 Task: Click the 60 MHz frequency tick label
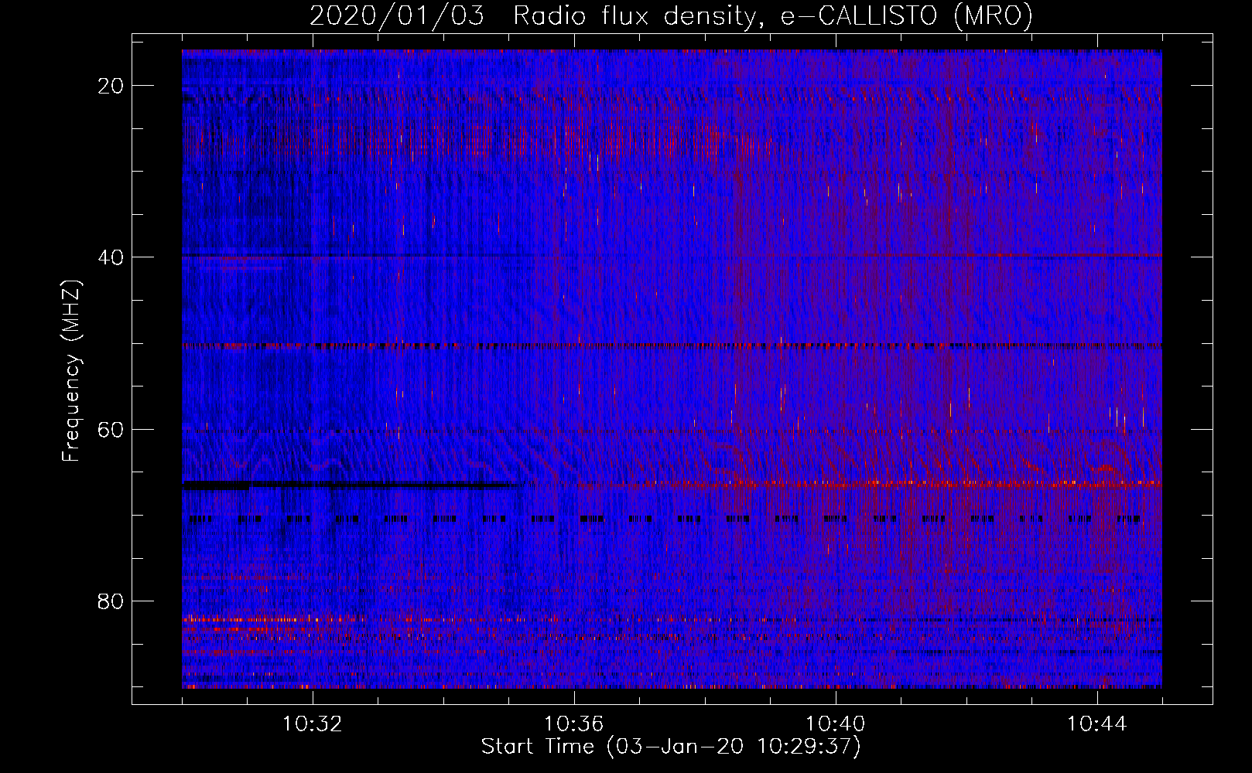click(x=111, y=429)
